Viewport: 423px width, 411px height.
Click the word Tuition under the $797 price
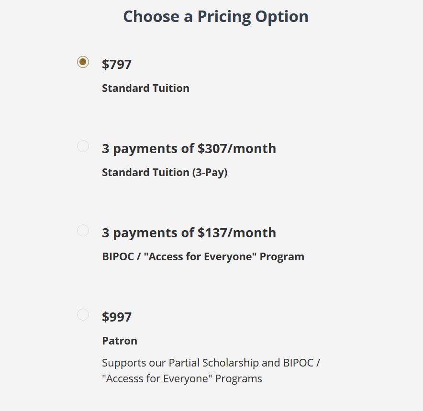click(171, 88)
